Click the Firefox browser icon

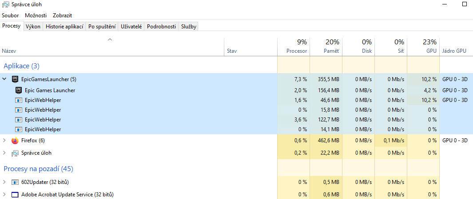(x=16, y=141)
